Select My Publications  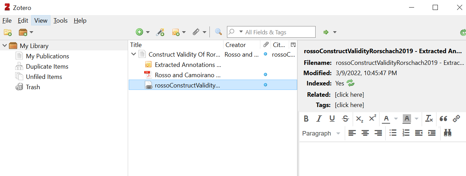pos(47,56)
